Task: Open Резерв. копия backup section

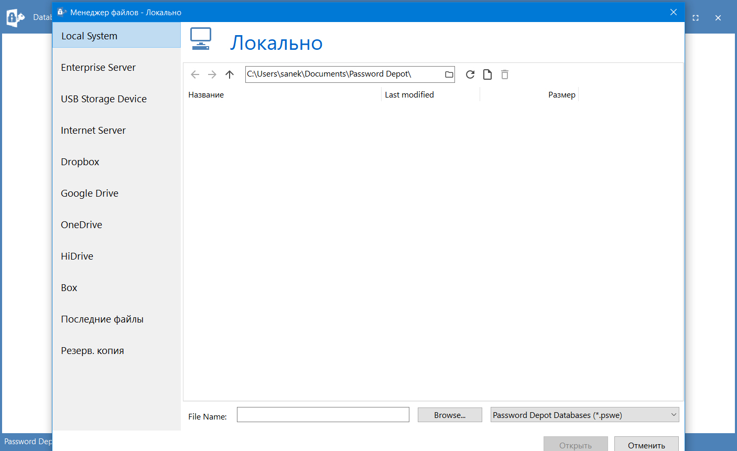Action: point(93,351)
